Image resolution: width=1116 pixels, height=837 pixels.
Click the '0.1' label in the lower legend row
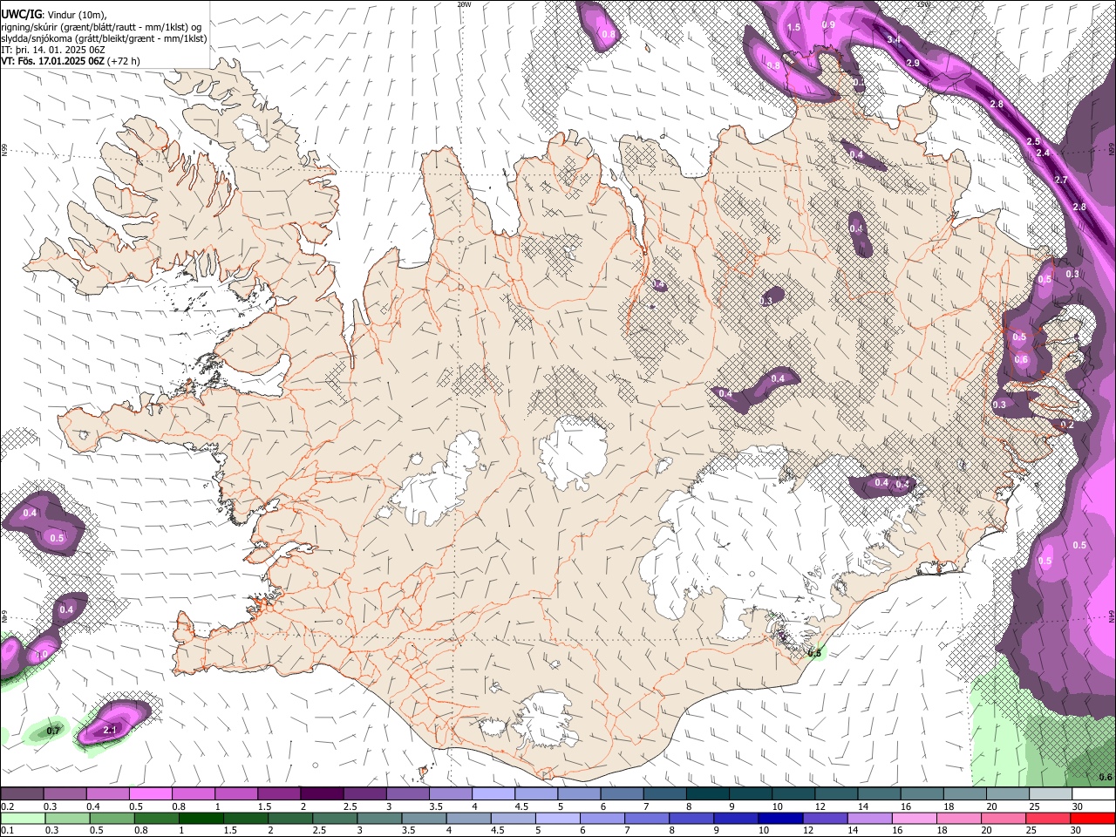click(7, 830)
